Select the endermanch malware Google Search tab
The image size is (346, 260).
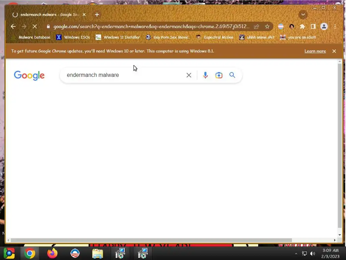[x=49, y=15]
